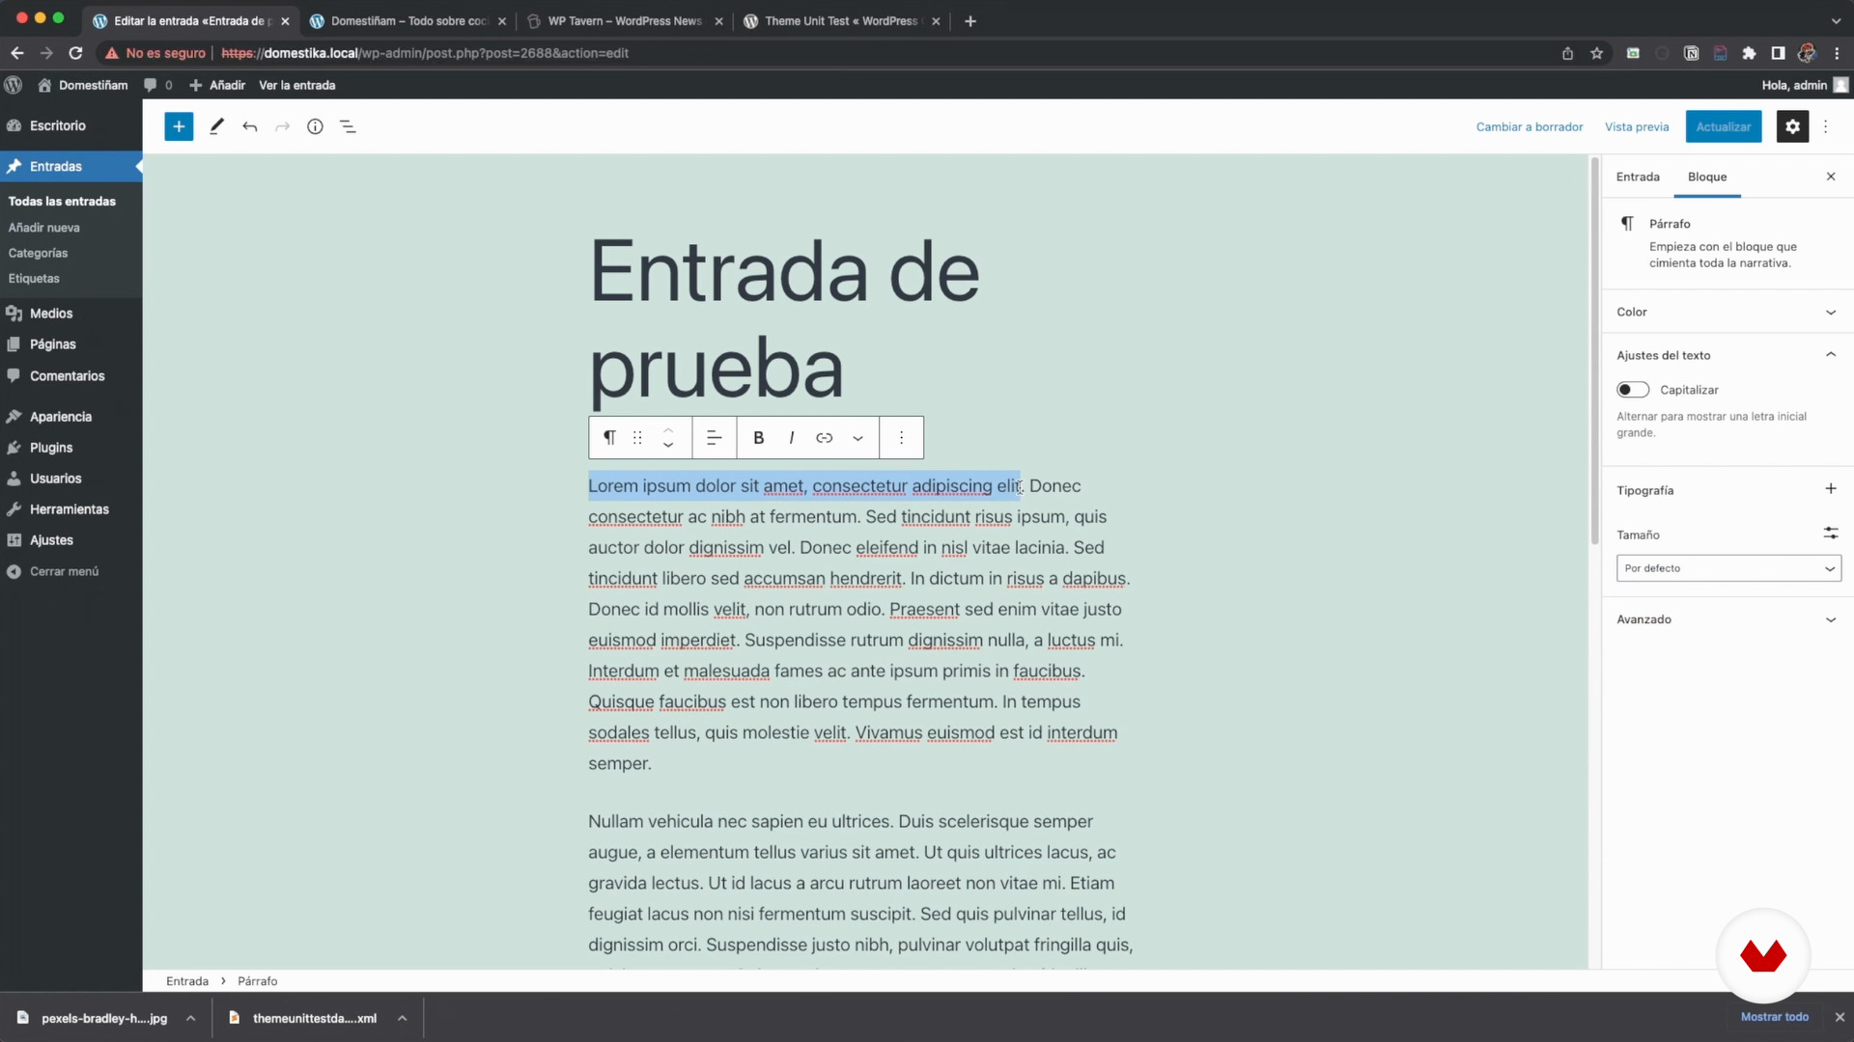The height and width of the screenshot is (1042, 1854).
Task: Go back in browser history
Action: coord(17,53)
